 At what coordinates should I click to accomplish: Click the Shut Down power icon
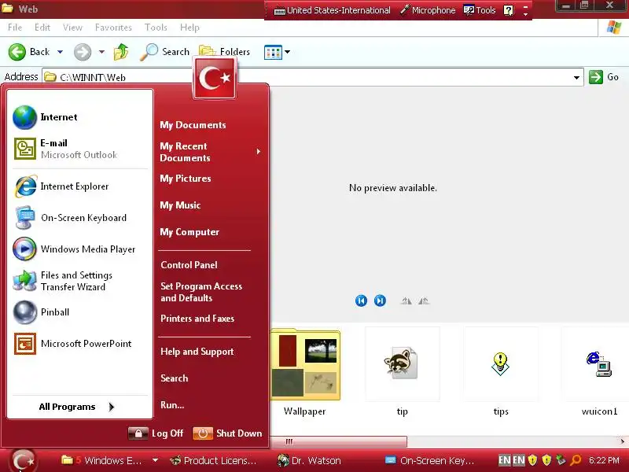pyautogui.click(x=203, y=433)
